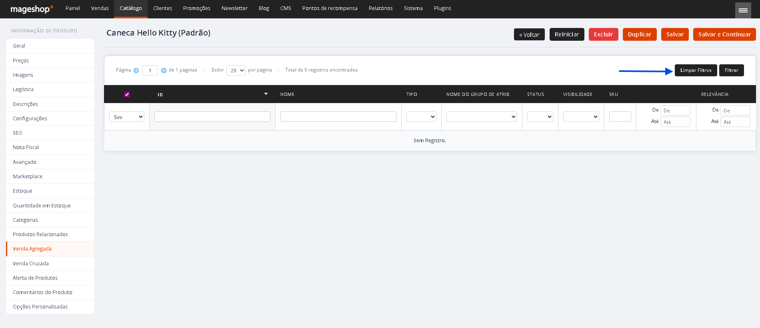This screenshot has width=760, height=328.
Task: Select the Nota Fiscal sidebar tab
Action: pos(50,147)
